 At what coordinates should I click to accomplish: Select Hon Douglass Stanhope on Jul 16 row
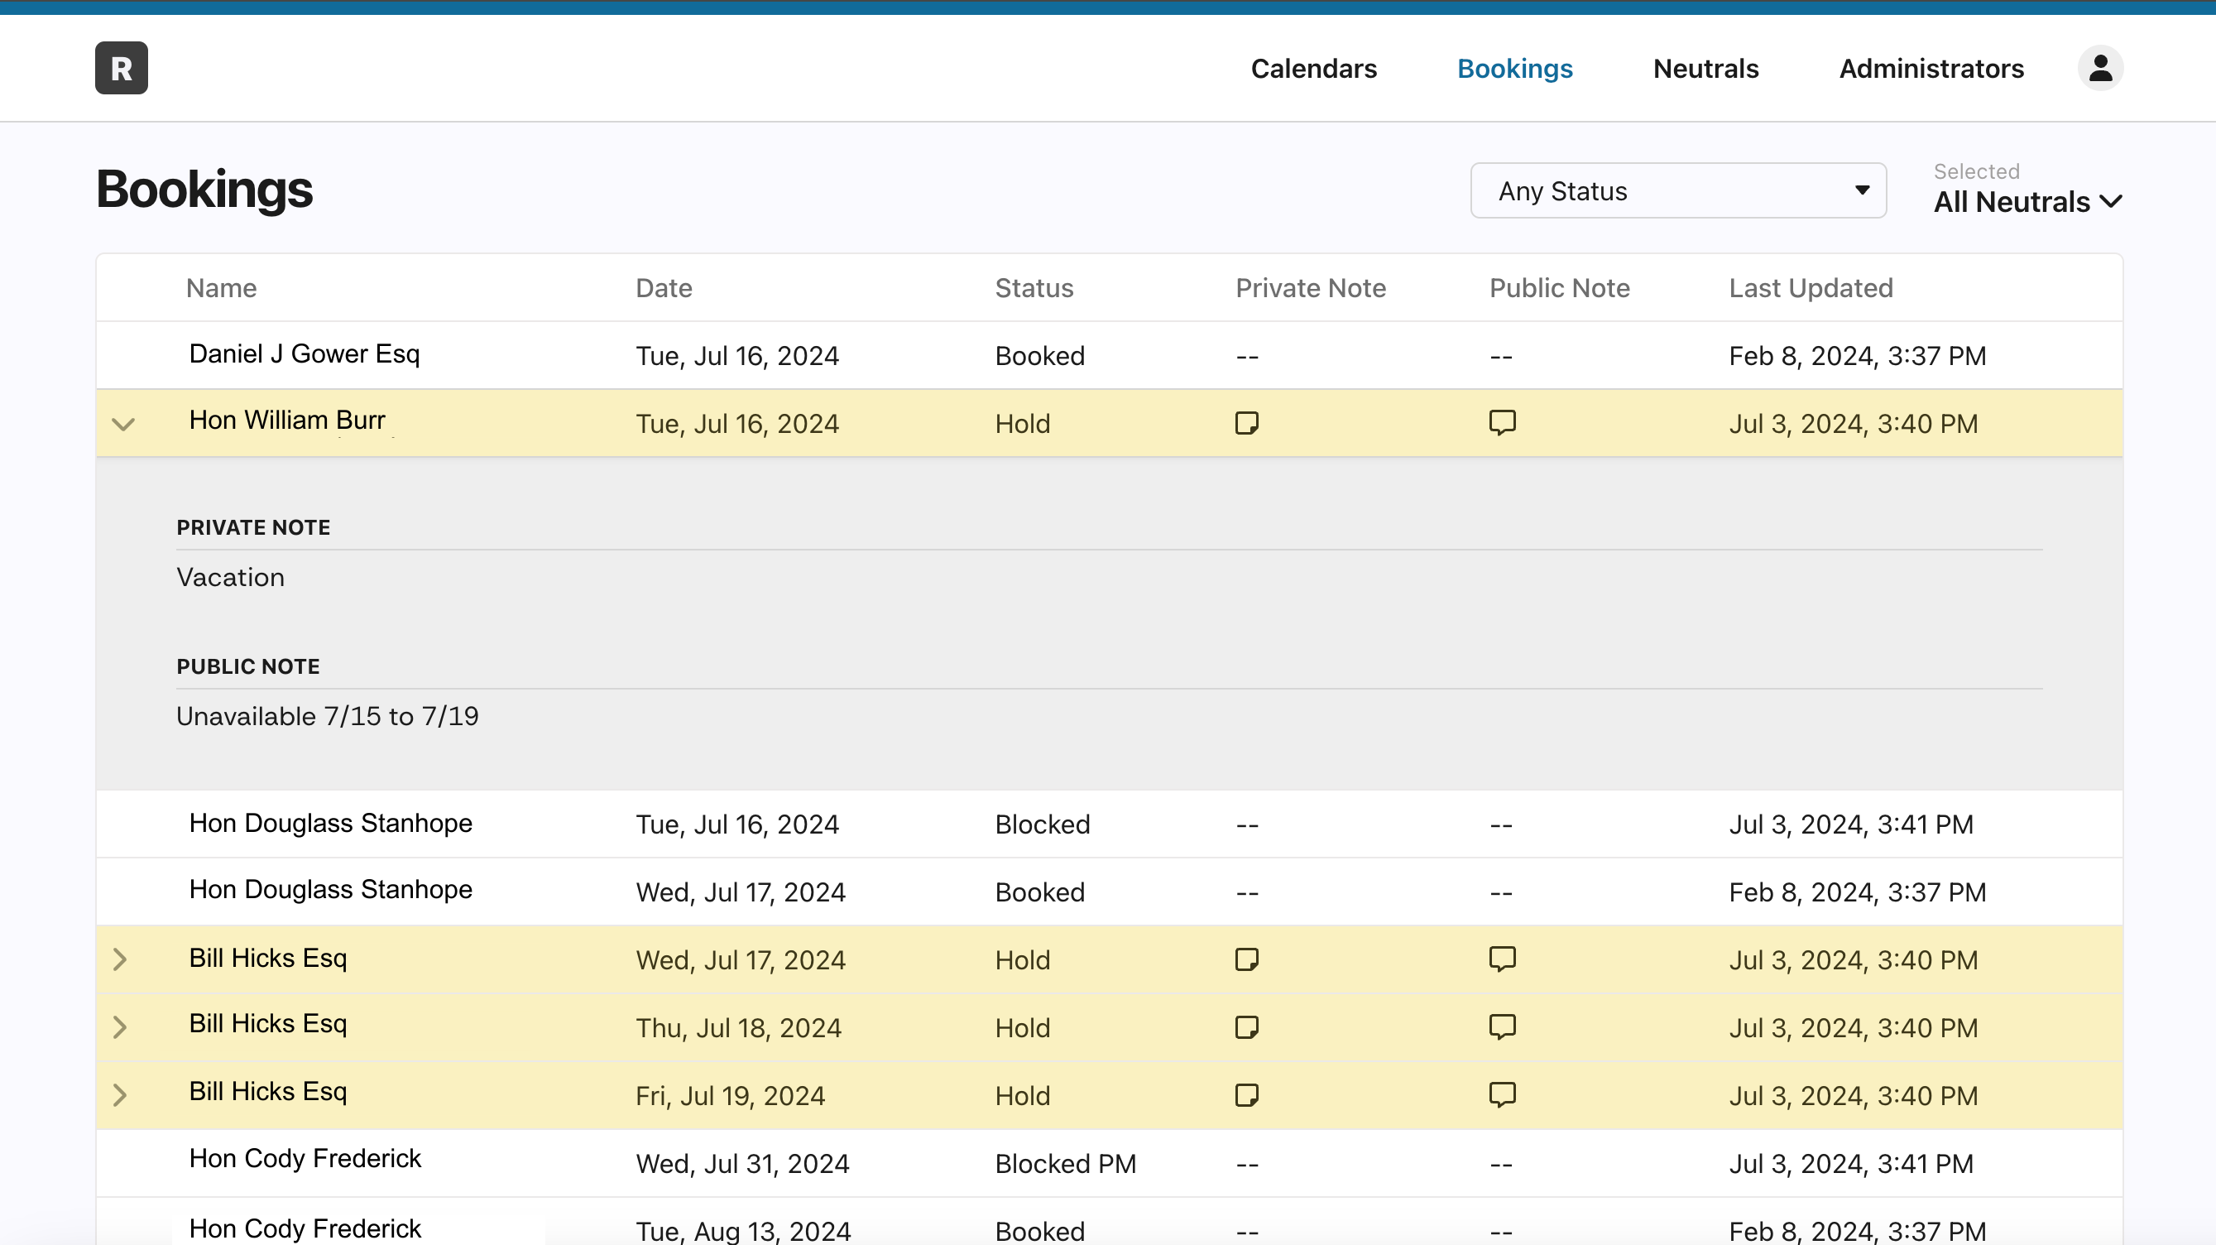coord(330,823)
